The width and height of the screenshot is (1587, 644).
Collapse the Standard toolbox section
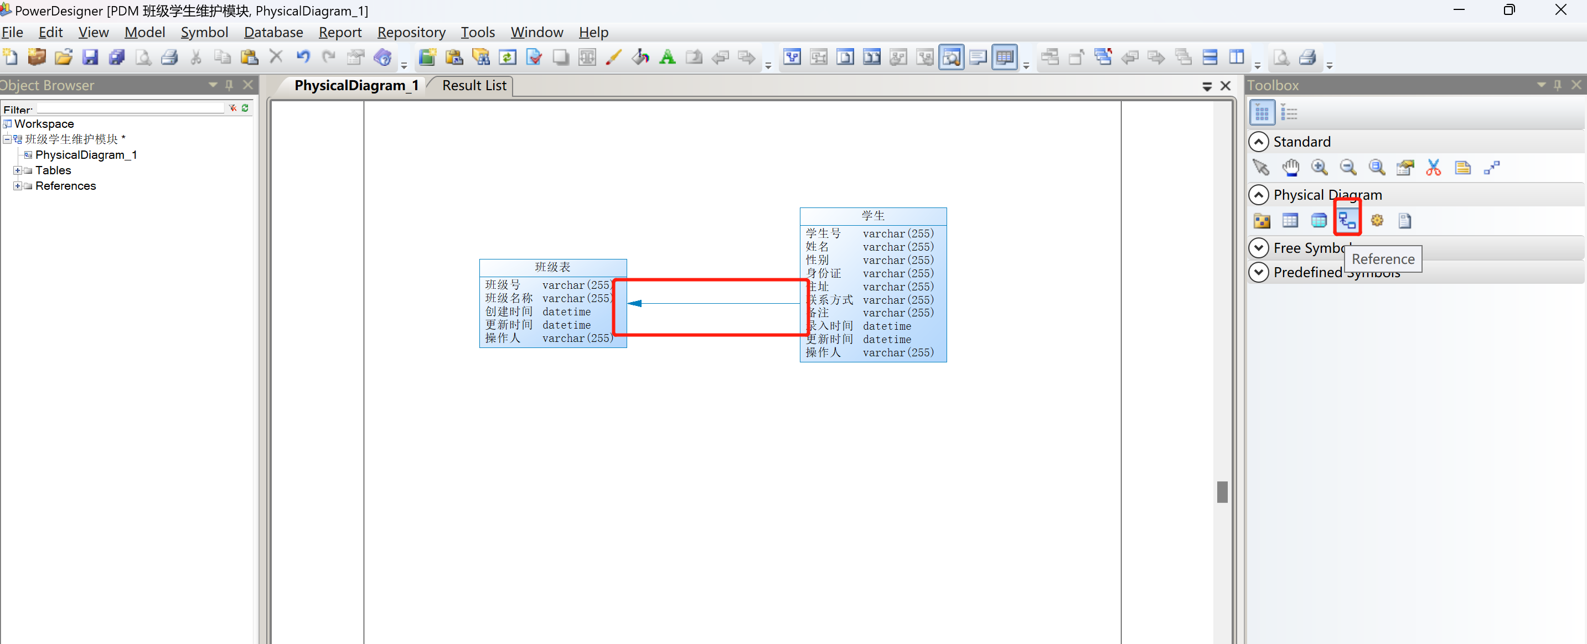click(x=1259, y=142)
